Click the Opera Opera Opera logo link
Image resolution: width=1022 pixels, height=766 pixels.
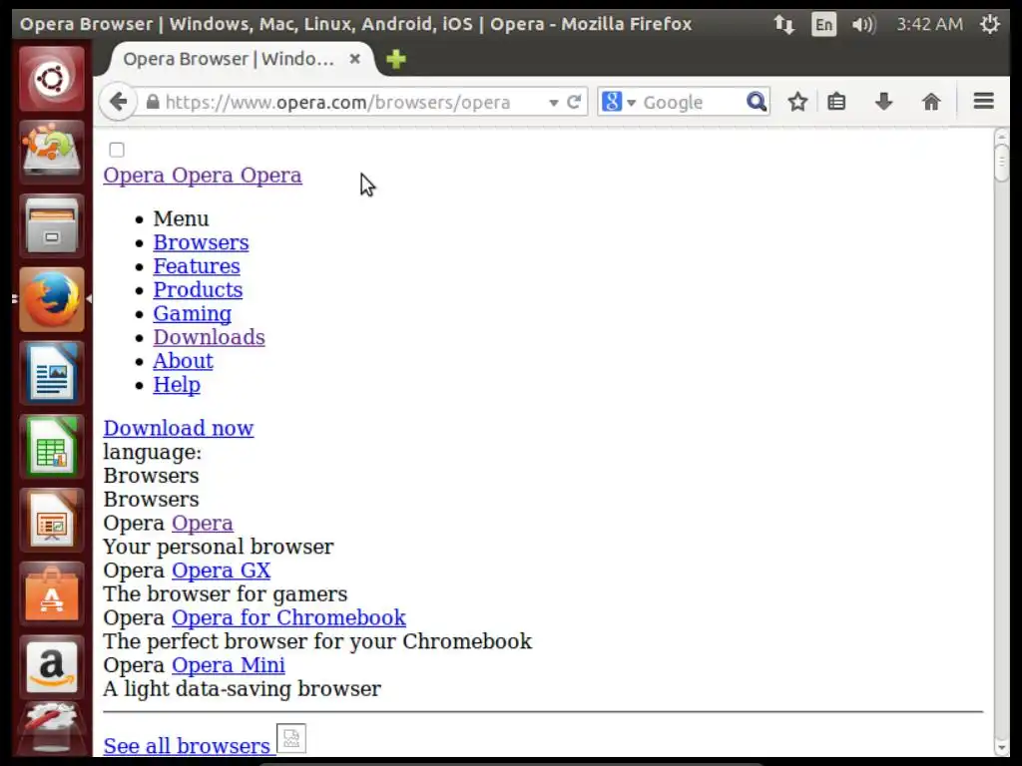pyautogui.click(x=203, y=176)
